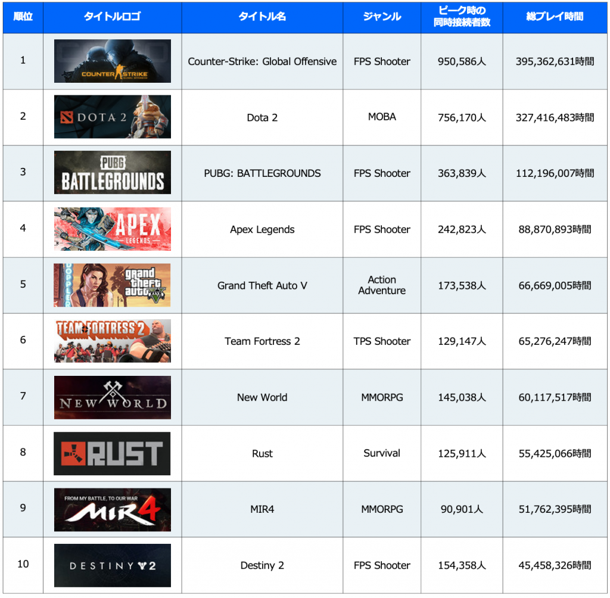Click the peak value 145,038人
610x598 pixels.
point(462,397)
